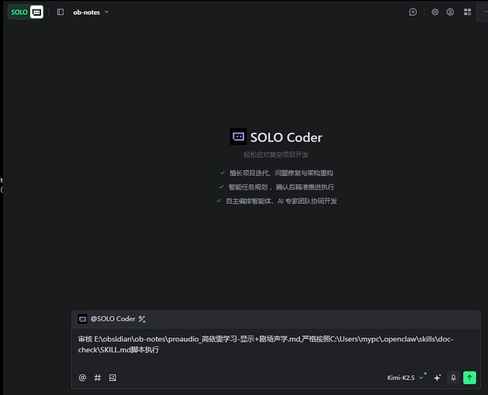Open the Kimi-K2.5 model dropdown
The height and width of the screenshot is (395, 488).
point(405,378)
